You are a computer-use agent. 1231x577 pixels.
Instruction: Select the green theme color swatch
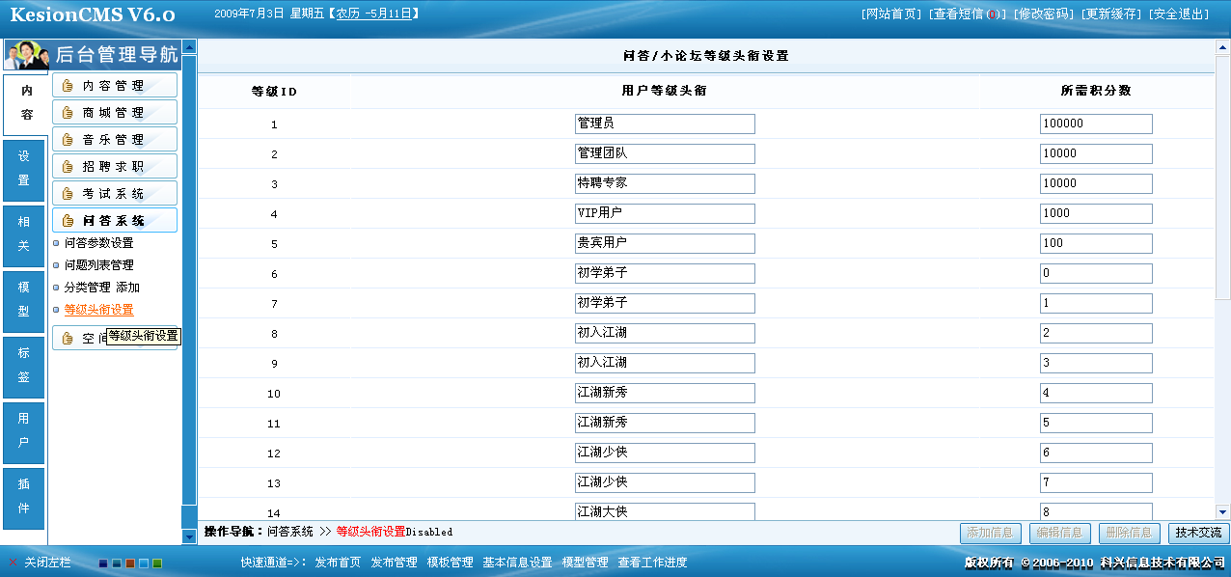point(157,563)
